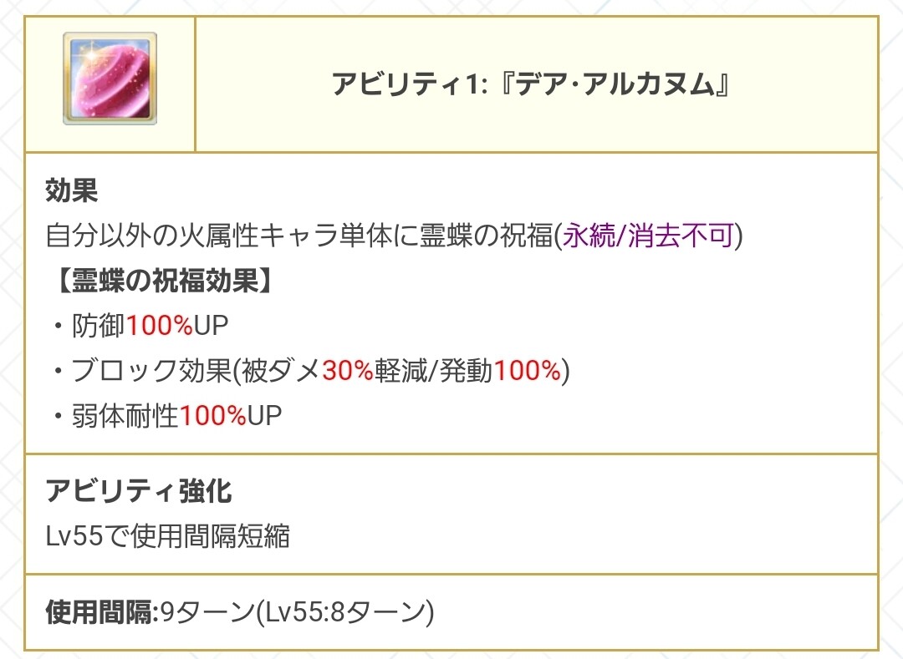Viewport: 903px width, 659px height.
Task: Click the アビリティ1:『デア･アルカヌム』 title
Action: coord(532,84)
